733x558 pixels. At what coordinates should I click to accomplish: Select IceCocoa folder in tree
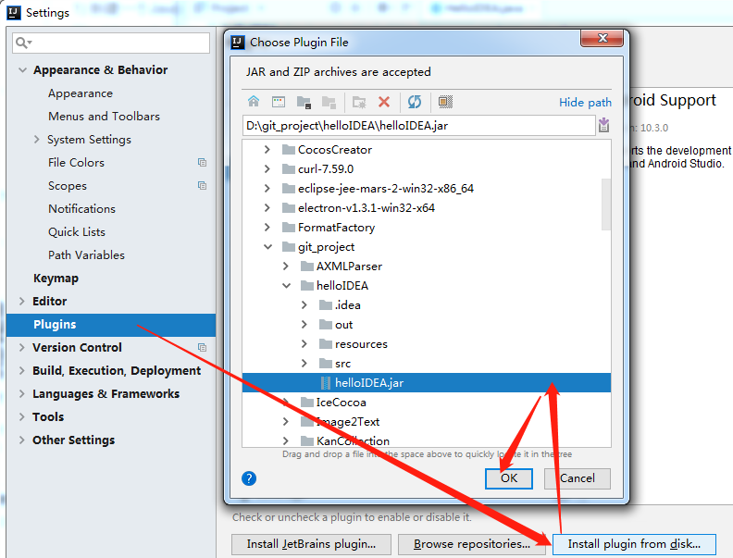tap(341, 403)
